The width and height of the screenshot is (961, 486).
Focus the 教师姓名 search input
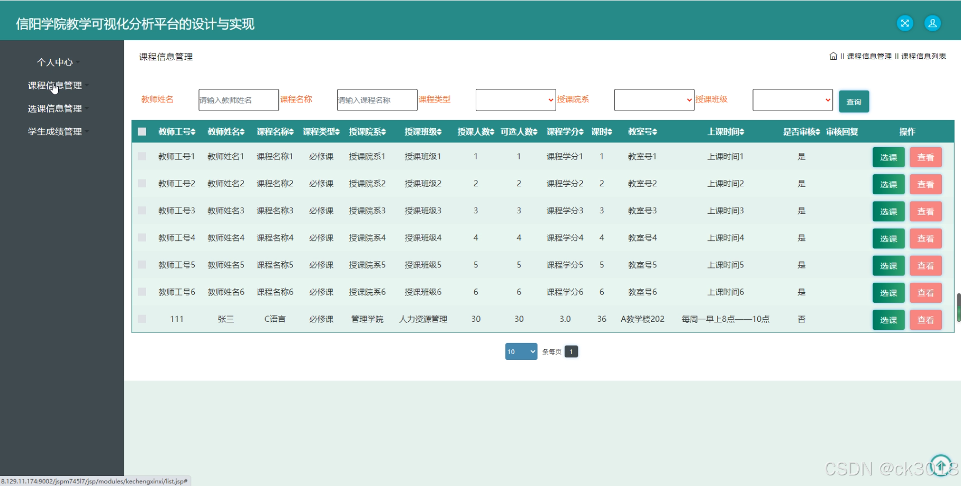(239, 100)
